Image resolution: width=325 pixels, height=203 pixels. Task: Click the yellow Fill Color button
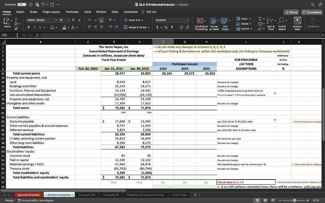[64, 27]
